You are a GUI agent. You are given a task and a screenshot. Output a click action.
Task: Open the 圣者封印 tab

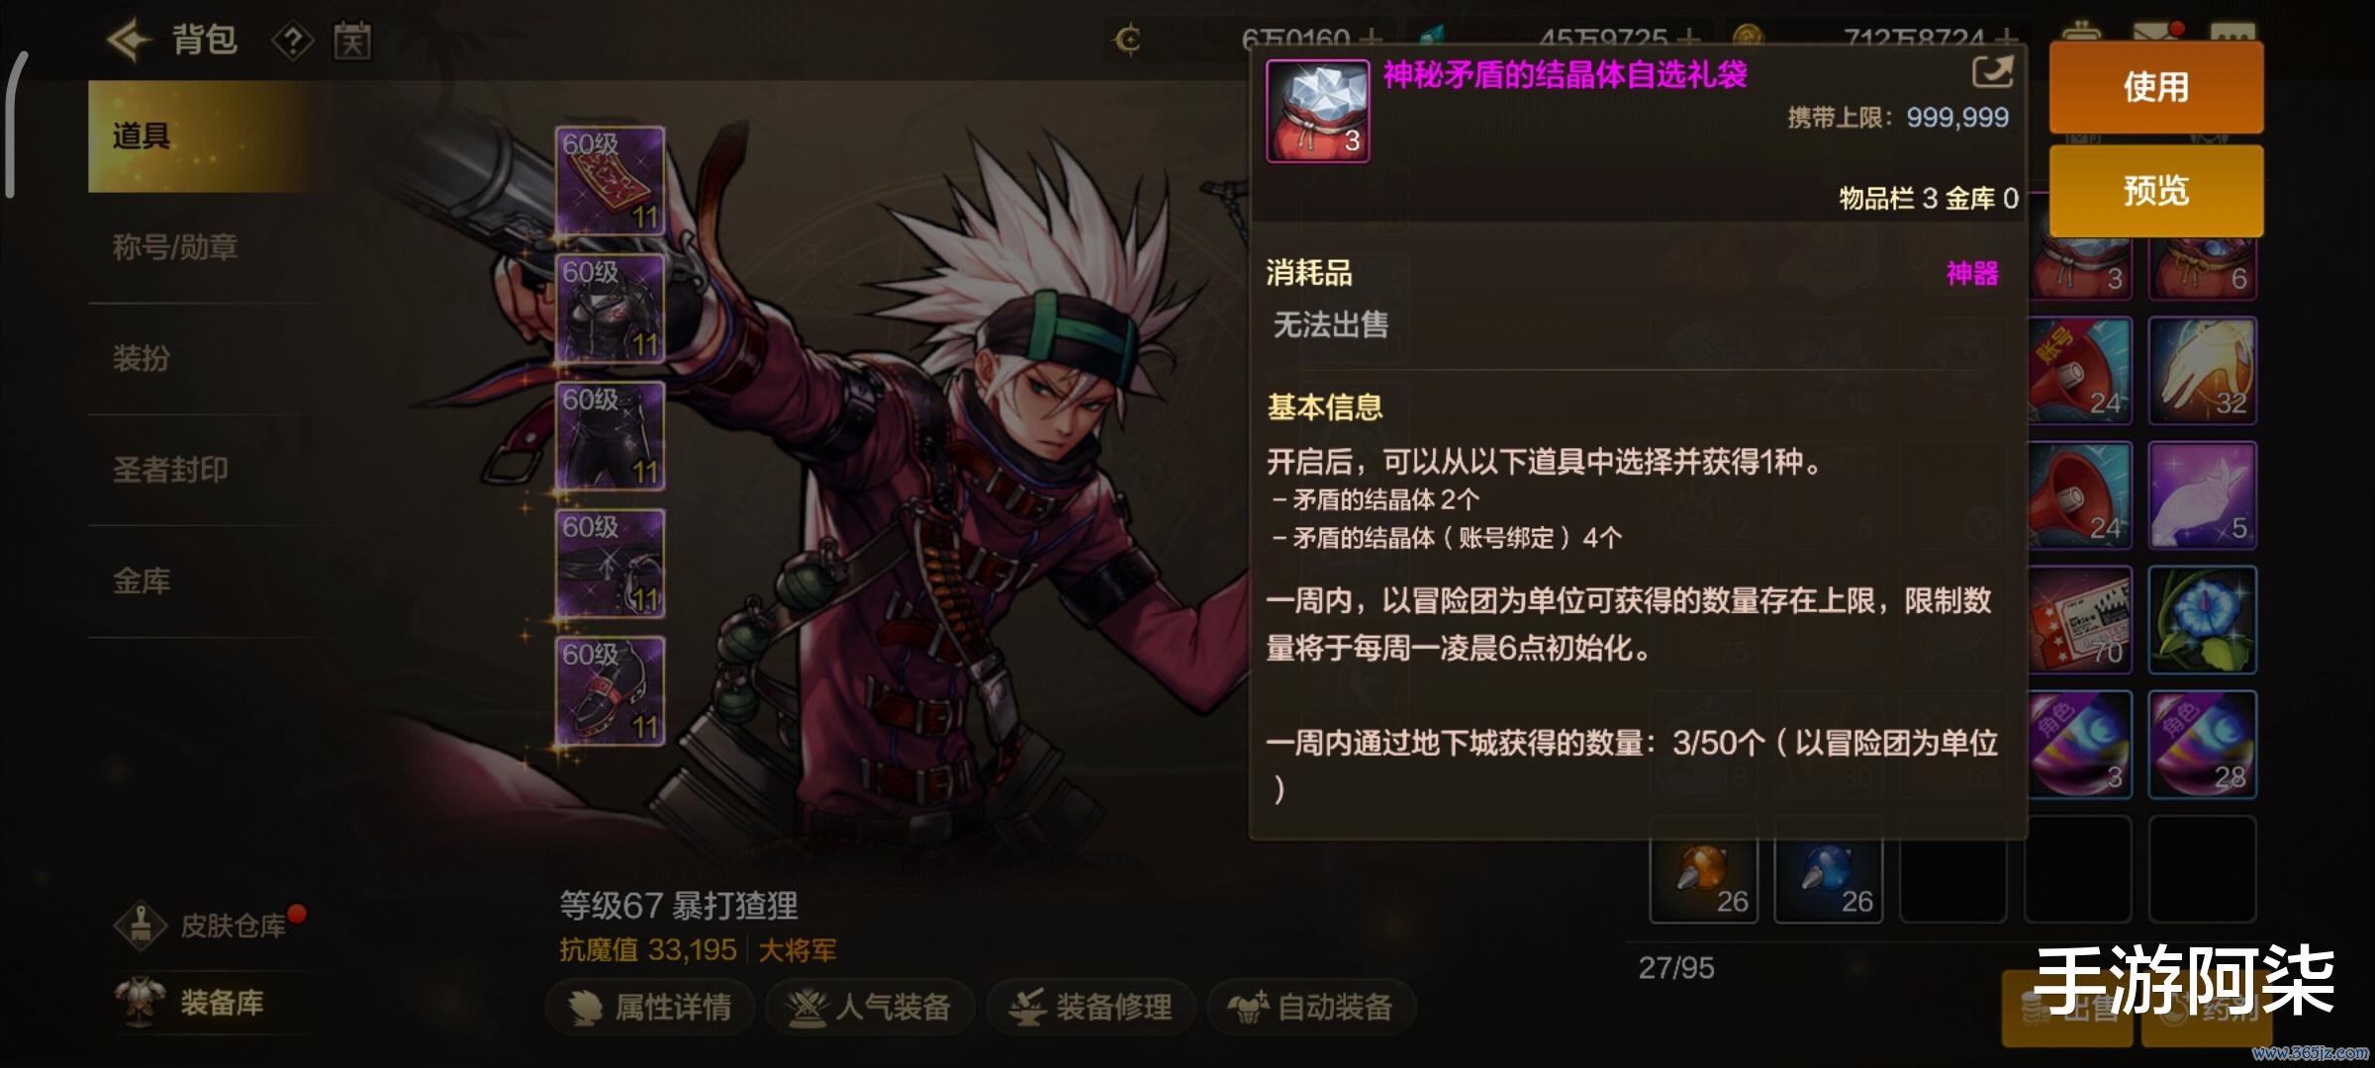pyautogui.click(x=170, y=469)
